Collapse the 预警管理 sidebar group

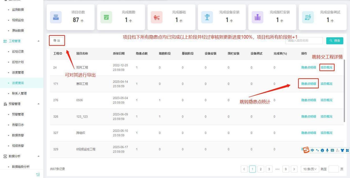point(39,104)
